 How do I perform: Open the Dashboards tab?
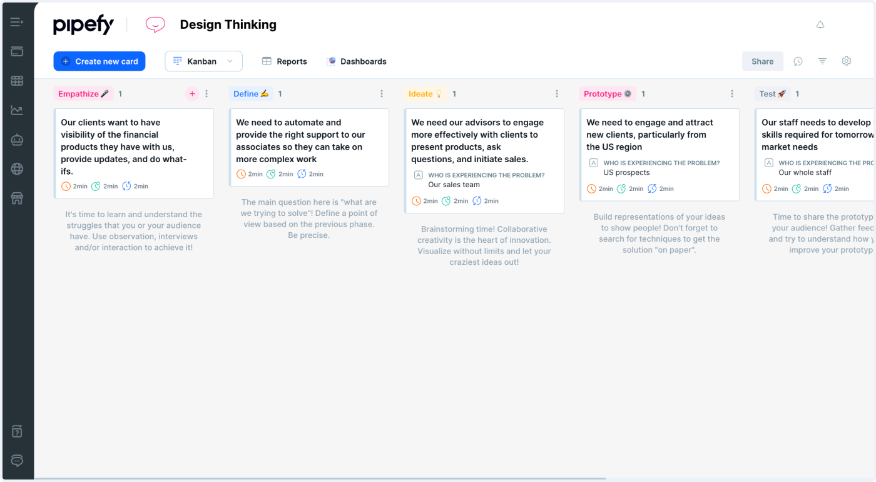(357, 61)
